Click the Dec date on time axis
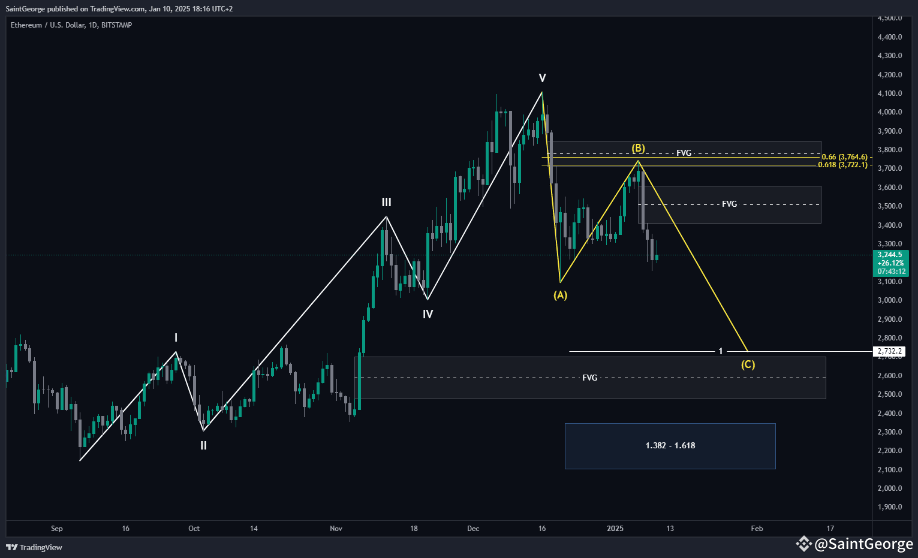The image size is (918, 558). [473, 529]
